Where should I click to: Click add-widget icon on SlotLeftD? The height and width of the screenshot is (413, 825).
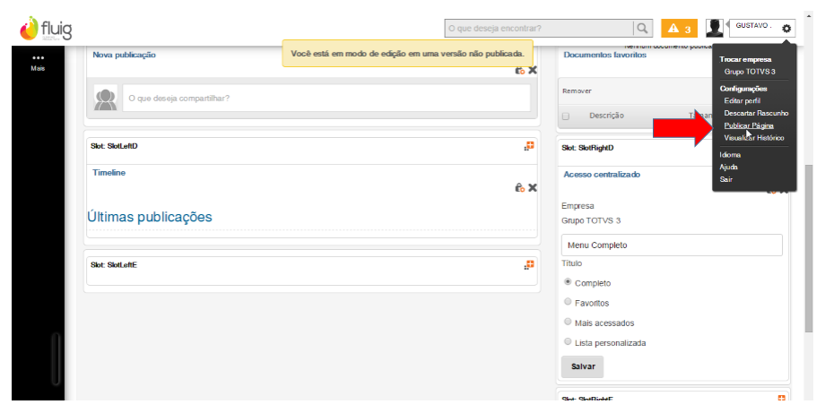[x=529, y=145]
